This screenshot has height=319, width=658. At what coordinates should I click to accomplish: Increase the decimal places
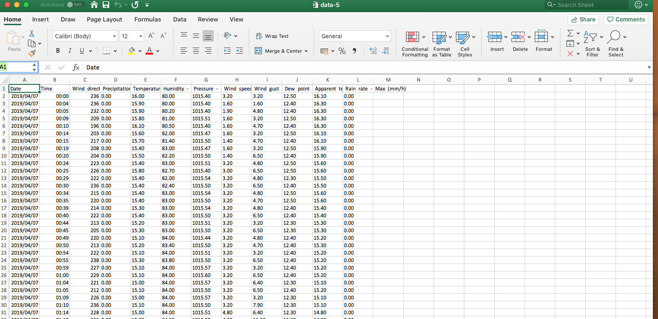373,51
